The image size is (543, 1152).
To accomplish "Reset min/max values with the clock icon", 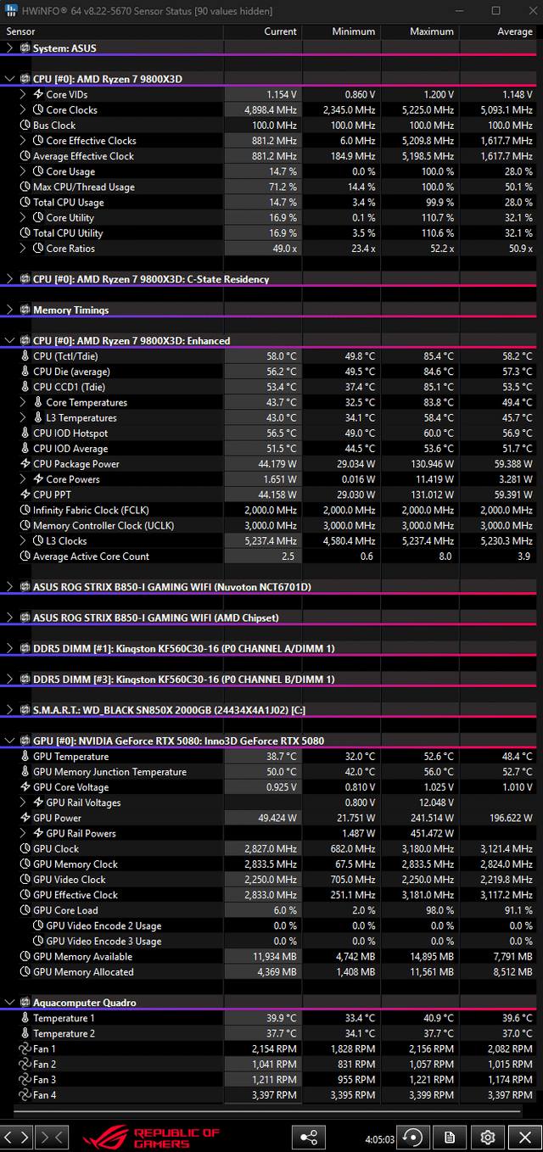I will pos(413,1137).
